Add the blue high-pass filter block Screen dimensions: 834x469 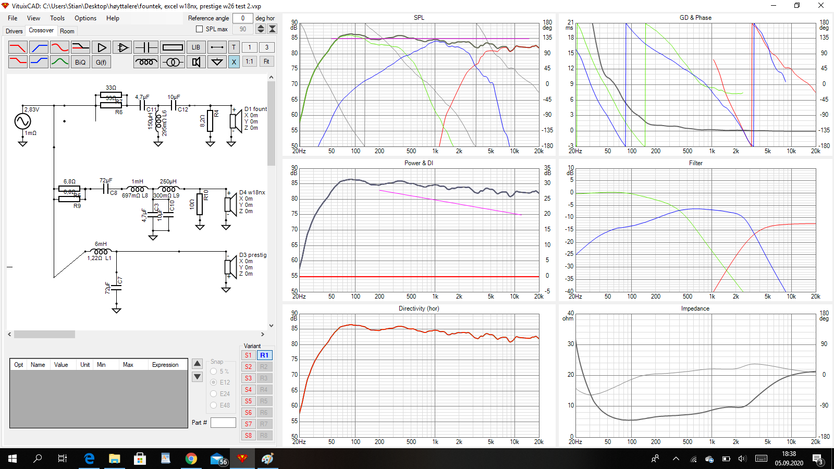(x=39, y=47)
